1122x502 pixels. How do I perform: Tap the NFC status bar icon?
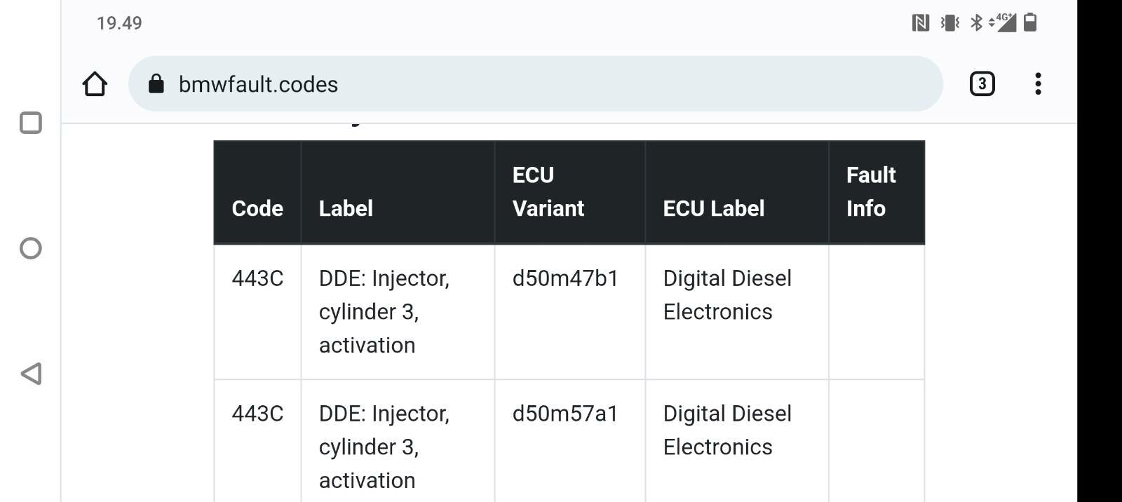(921, 23)
